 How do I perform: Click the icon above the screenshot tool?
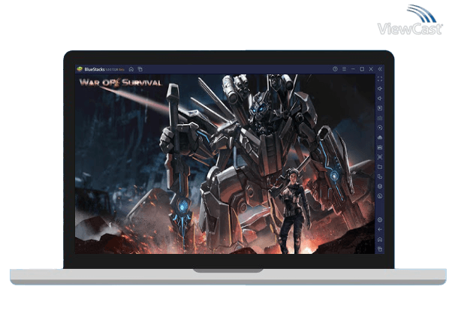coord(380,147)
